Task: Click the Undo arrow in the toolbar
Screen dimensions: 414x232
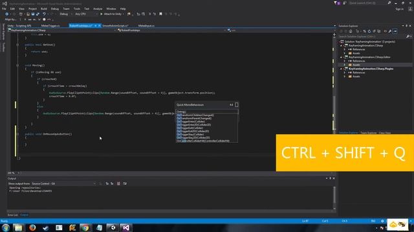Action: tap(44, 14)
